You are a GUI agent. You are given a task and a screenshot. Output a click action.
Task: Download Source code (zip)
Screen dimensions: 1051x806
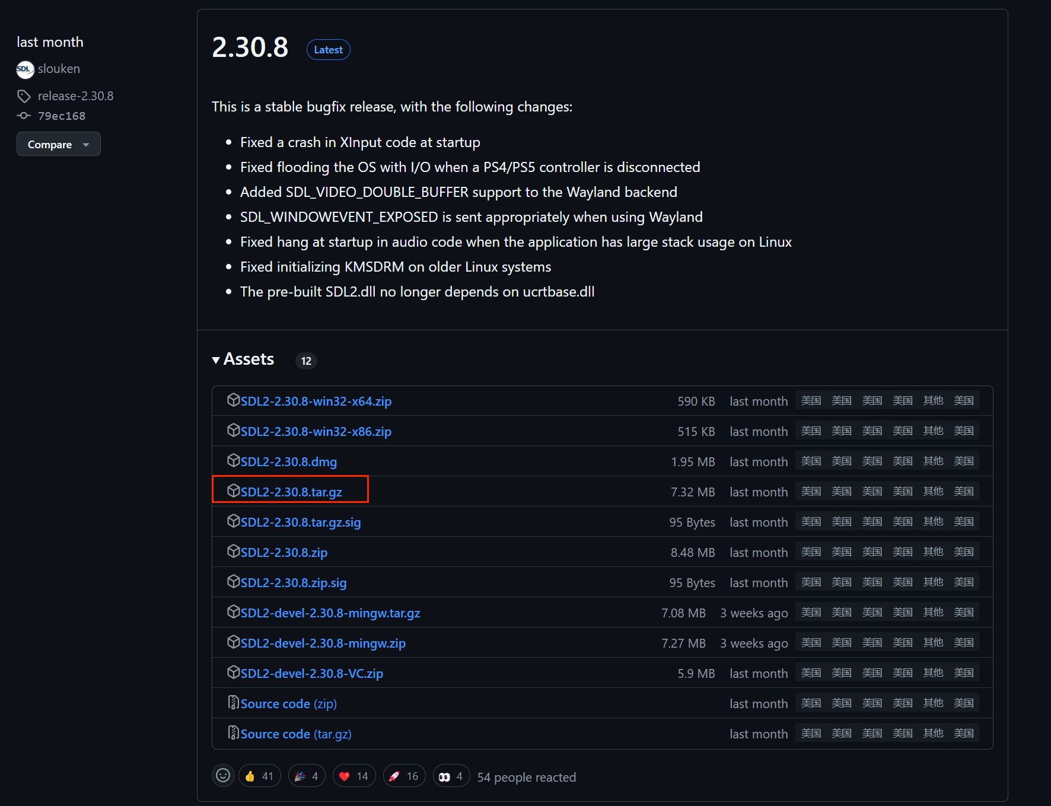tap(289, 704)
